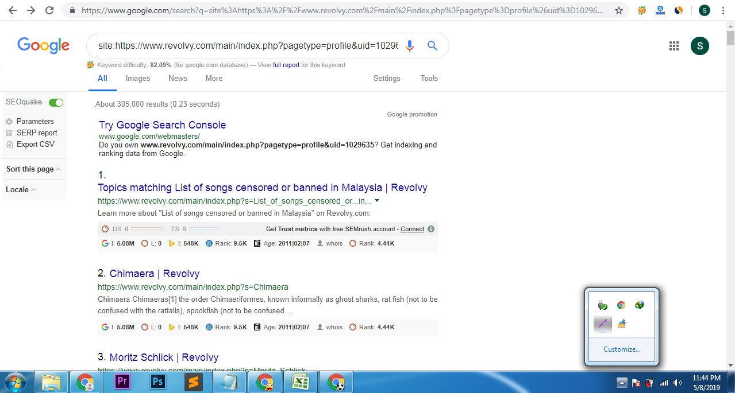Open dropdown arrow beside first result URL
Screen dimensions: 735x393
(377, 201)
